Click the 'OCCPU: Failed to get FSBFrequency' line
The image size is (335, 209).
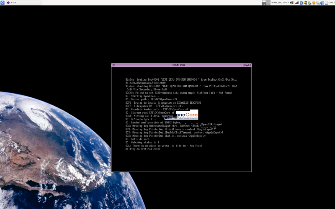point(179,93)
